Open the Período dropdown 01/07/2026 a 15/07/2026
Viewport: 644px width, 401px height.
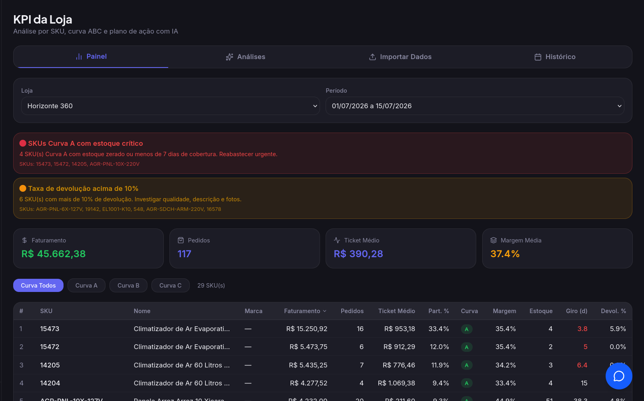475,106
